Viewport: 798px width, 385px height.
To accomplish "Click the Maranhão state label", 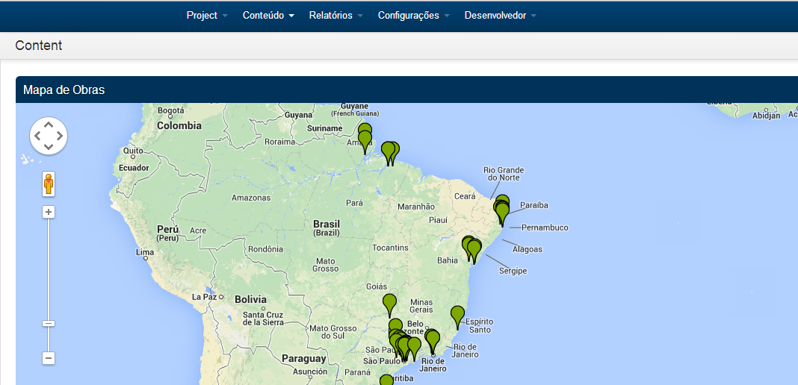I will pos(416,207).
